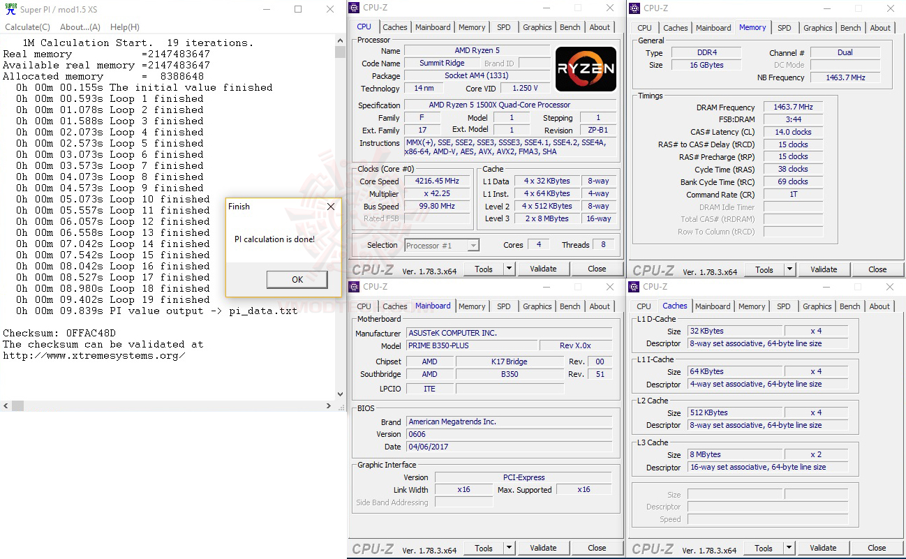Image resolution: width=906 pixels, height=559 pixels.
Task: Switch to the Graphics tab
Action: coord(537,27)
